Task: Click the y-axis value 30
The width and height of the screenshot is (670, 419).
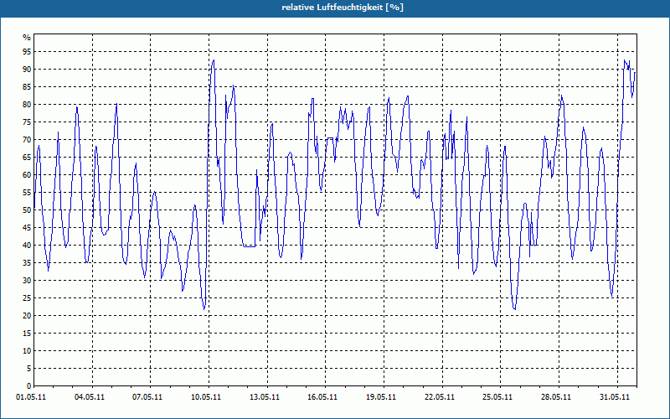Action: coord(27,281)
